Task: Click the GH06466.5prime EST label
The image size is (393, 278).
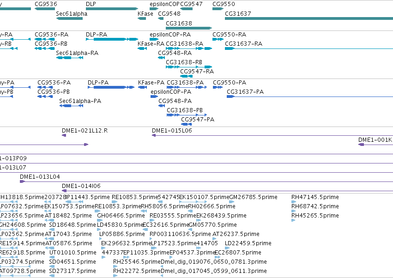Action: (121, 216)
